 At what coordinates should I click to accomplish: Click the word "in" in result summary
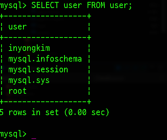pos(36,112)
